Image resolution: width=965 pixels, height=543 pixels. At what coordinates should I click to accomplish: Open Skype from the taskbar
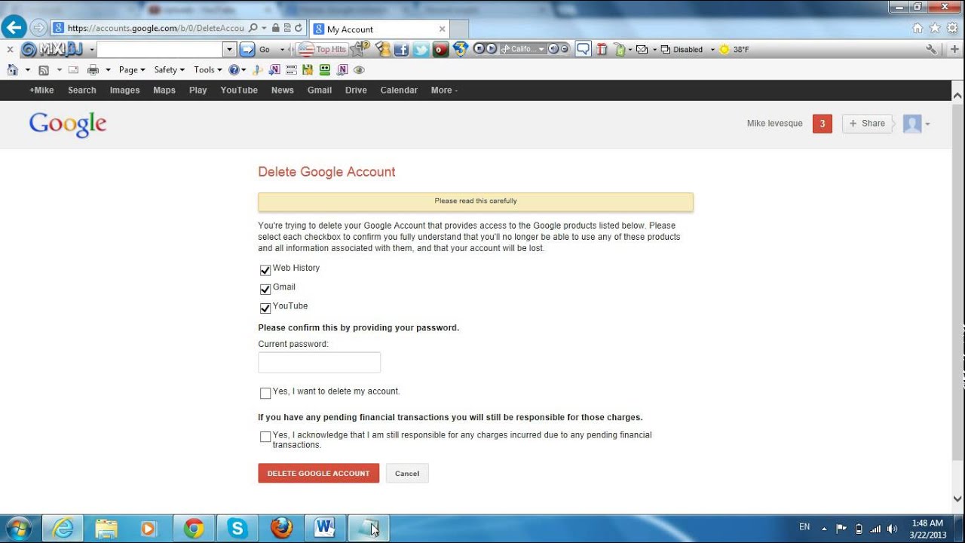coord(237,529)
